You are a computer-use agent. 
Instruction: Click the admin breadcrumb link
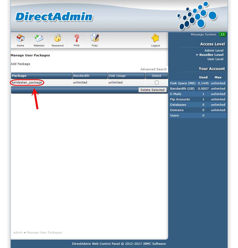(18, 232)
